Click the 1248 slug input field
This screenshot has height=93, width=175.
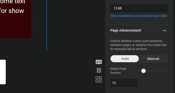[139, 8]
